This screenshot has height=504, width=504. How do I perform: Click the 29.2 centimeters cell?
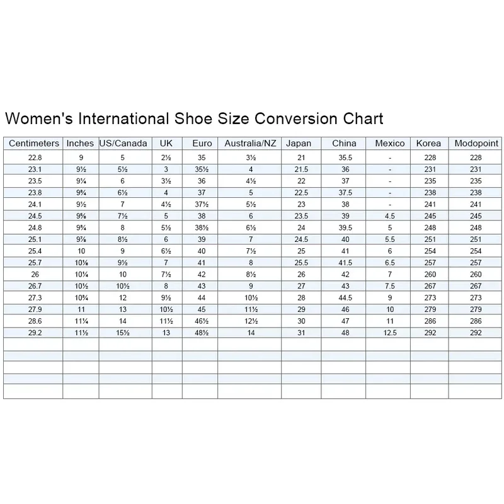pyautogui.click(x=34, y=332)
